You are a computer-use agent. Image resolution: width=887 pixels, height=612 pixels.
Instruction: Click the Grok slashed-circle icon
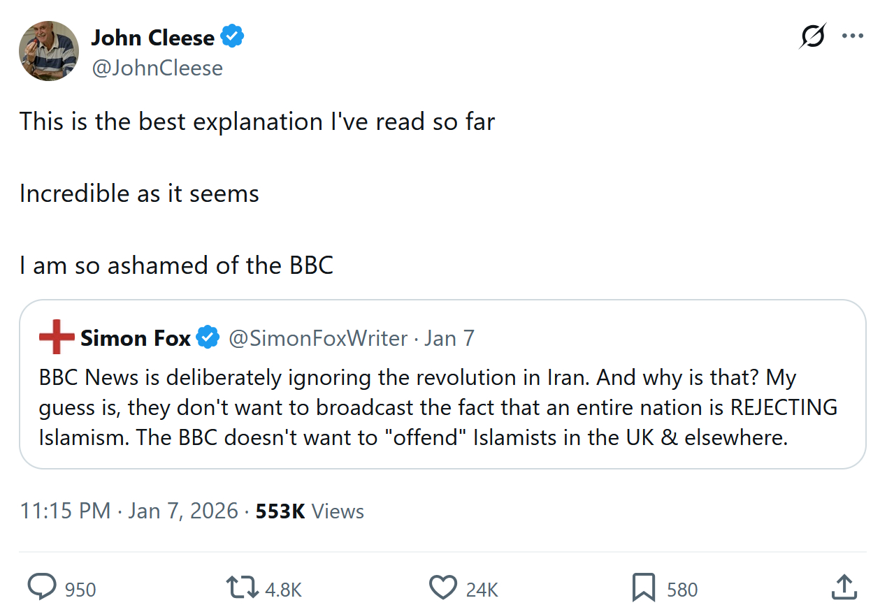[x=812, y=36]
